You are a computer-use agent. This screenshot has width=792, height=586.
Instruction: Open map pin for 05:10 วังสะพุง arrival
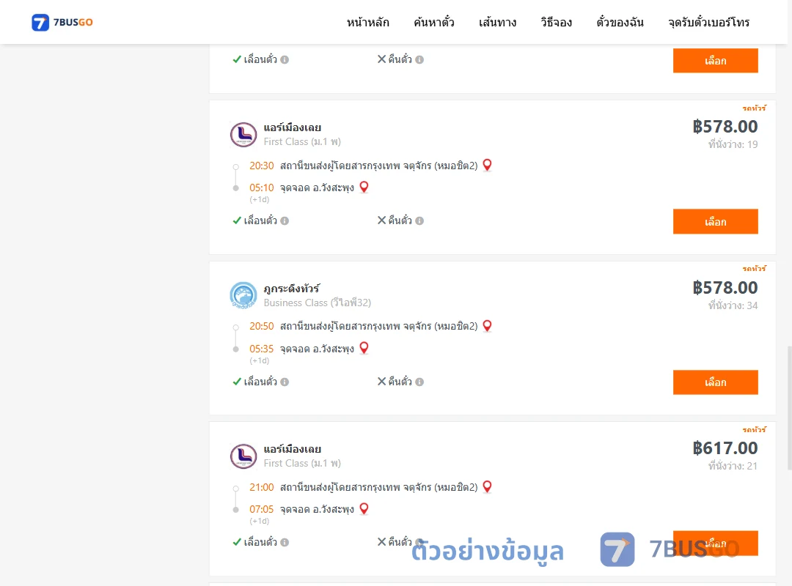pyautogui.click(x=364, y=188)
